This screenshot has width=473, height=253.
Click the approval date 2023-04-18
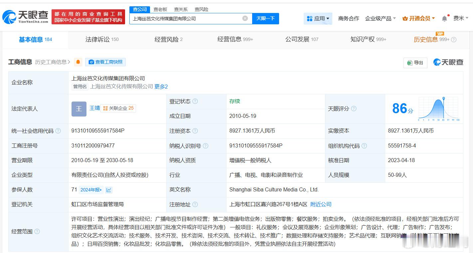[x=401, y=160]
